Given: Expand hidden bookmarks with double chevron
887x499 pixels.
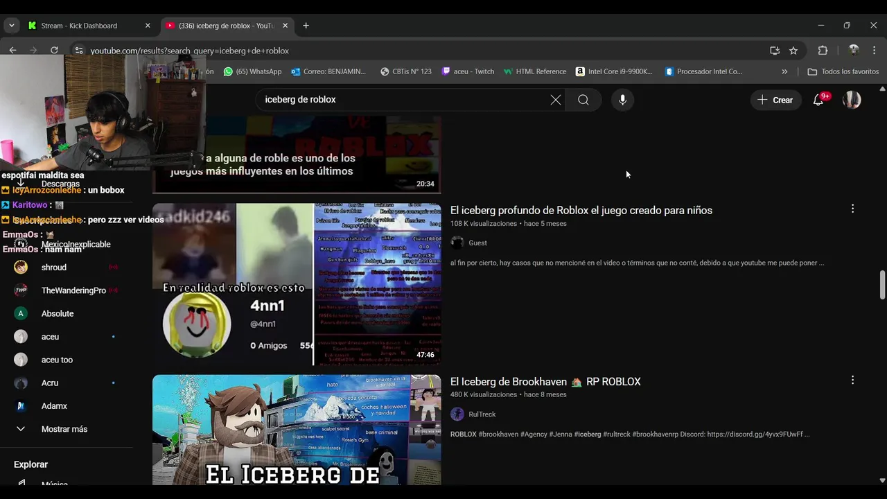Looking at the screenshot, I should tap(784, 71).
